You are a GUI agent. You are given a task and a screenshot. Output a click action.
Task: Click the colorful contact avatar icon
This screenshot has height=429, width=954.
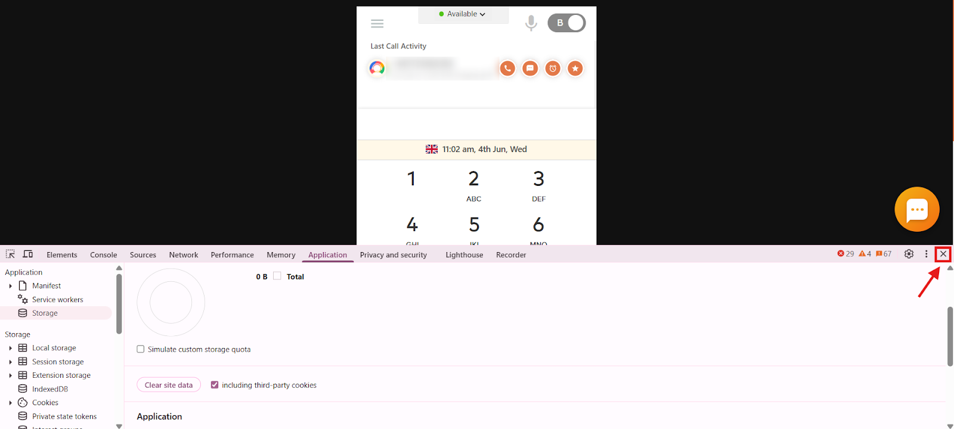point(377,68)
